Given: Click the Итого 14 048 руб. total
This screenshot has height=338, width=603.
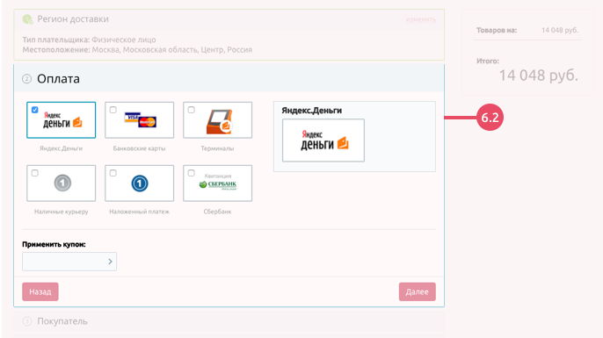Looking at the screenshot, I should 538,76.
